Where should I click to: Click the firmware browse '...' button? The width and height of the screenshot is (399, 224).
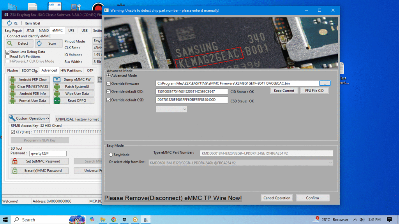pyautogui.click(x=325, y=83)
